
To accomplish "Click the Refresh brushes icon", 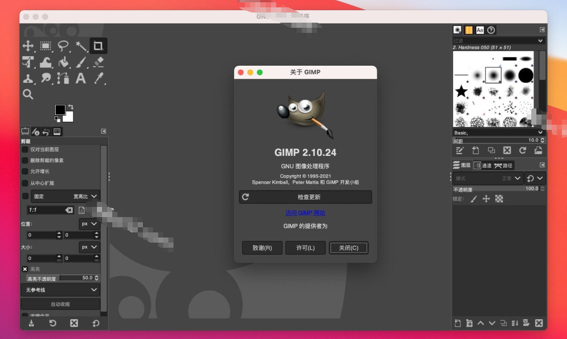I will point(523,151).
